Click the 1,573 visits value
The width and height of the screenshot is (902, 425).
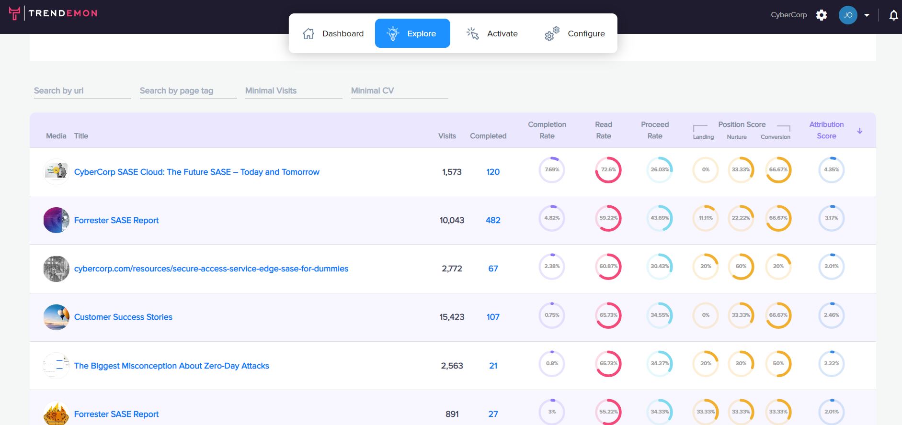pyautogui.click(x=452, y=172)
